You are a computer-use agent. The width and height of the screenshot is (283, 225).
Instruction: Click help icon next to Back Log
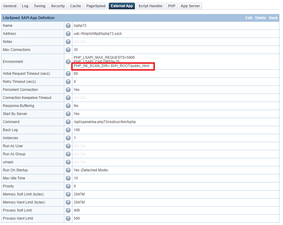[68, 130]
